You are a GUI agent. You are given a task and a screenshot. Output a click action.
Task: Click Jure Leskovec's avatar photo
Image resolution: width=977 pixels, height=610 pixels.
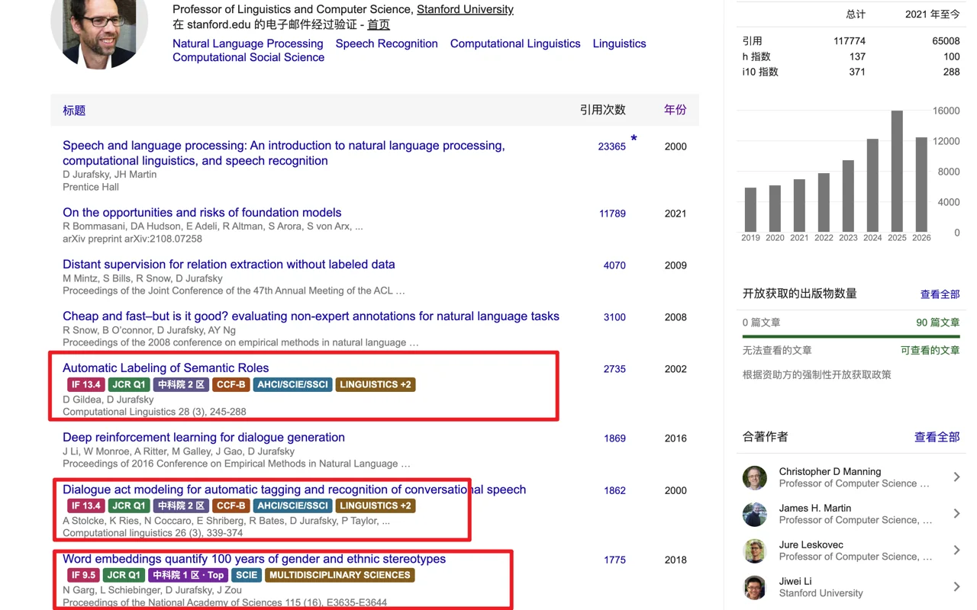[x=755, y=551]
